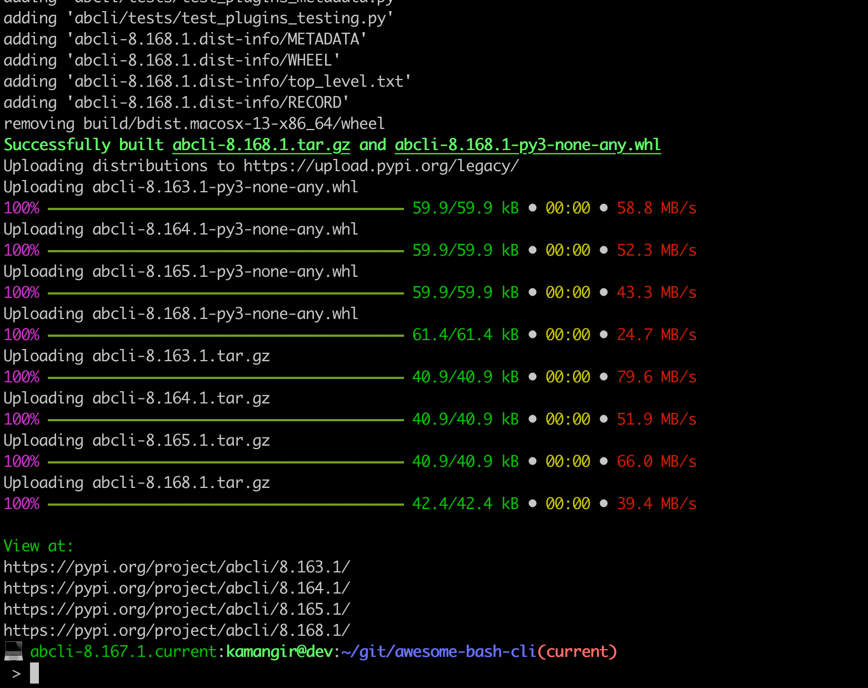Click the command prompt input cursor

[34, 673]
